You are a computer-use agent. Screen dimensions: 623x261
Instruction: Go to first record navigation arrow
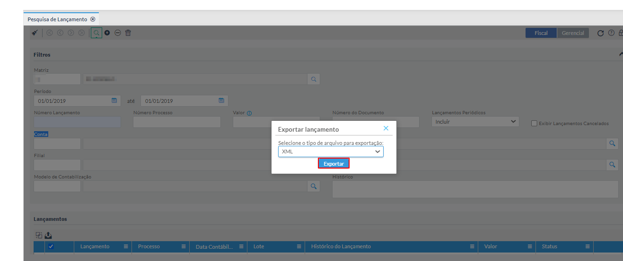click(x=50, y=33)
